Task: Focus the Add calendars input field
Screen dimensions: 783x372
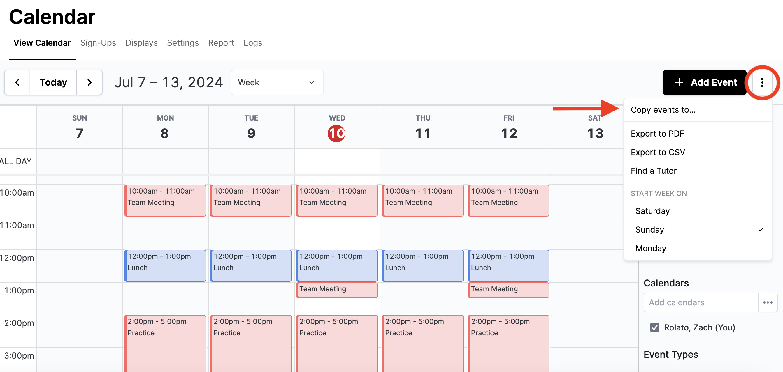Action: tap(701, 302)
